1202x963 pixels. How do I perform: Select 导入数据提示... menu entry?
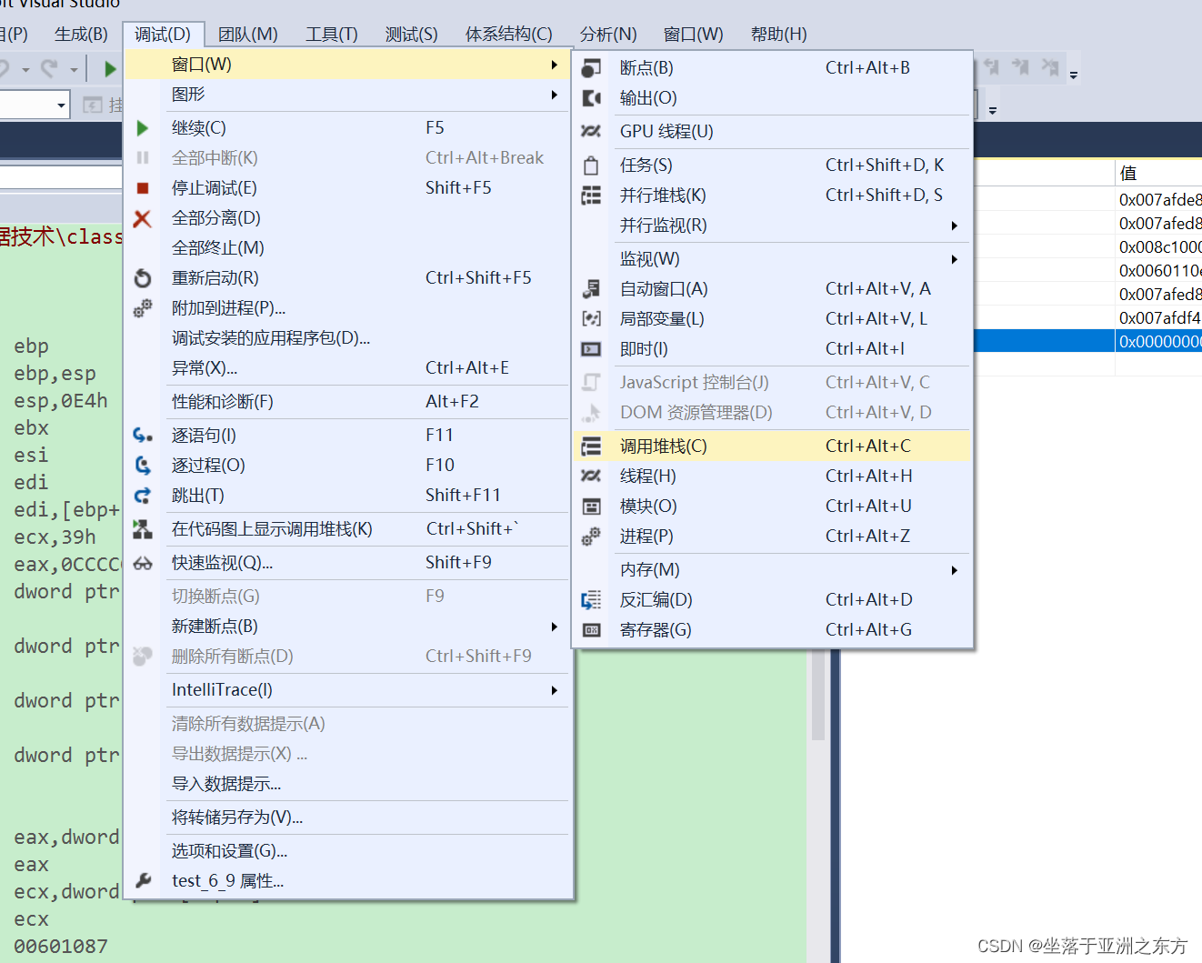348,784
